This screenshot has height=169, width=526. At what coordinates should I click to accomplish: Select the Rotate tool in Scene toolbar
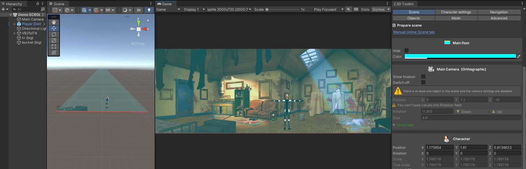click(54, 34)
